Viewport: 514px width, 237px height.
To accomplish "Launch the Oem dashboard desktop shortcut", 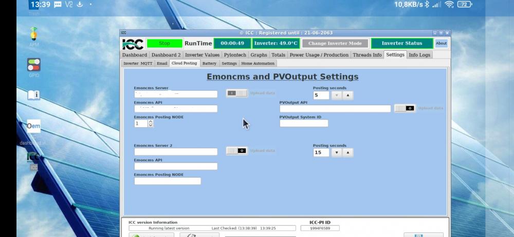I will point(33,126).
